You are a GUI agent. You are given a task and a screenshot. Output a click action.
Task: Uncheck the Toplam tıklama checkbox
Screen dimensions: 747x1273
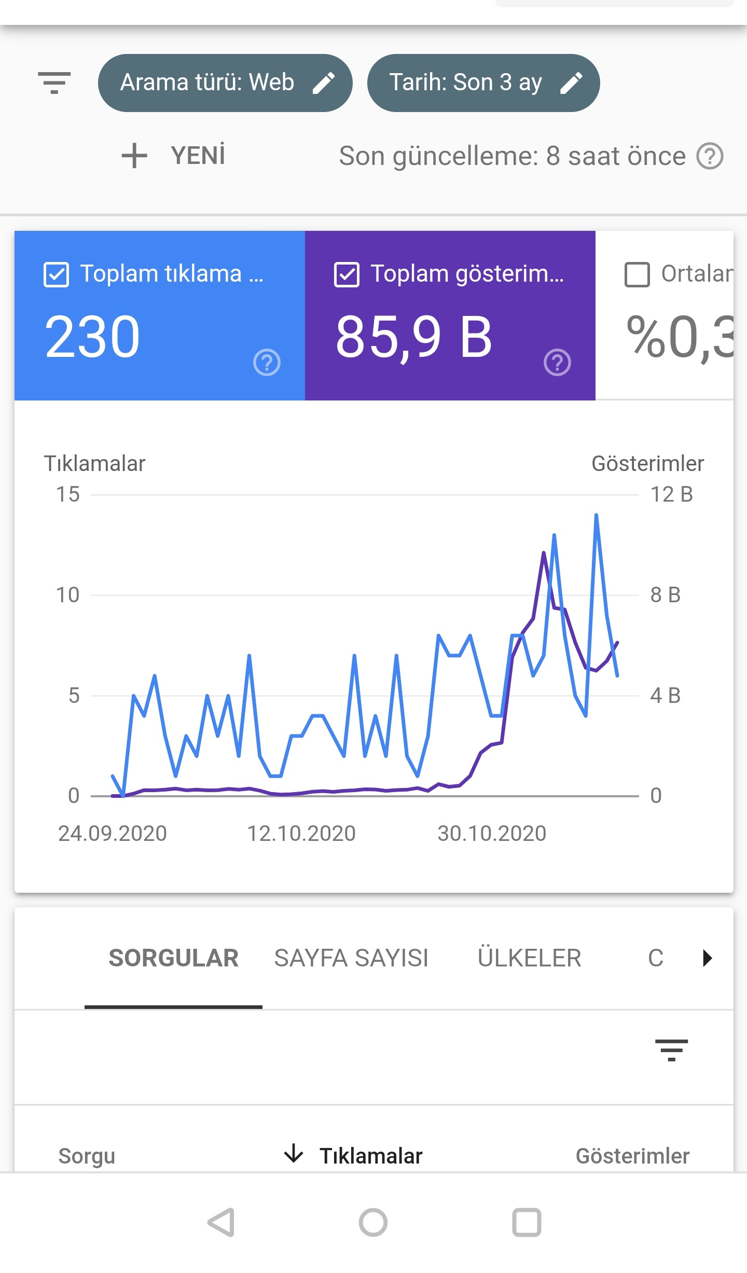coord(56,274)
